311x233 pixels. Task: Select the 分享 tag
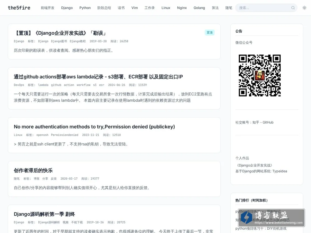45,179
